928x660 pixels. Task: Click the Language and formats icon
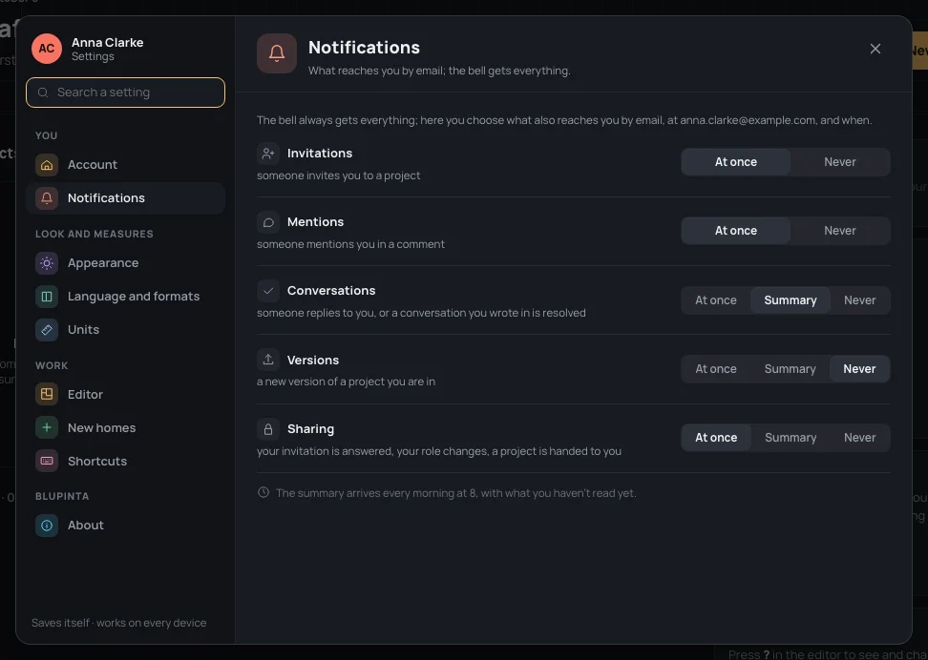(x=47, y=297)
